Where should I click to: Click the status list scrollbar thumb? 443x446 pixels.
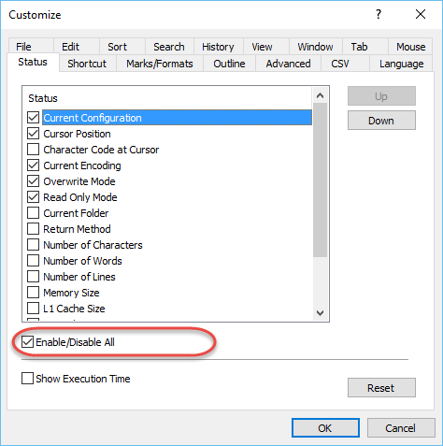pyautogui.click(x=320, y=180)
